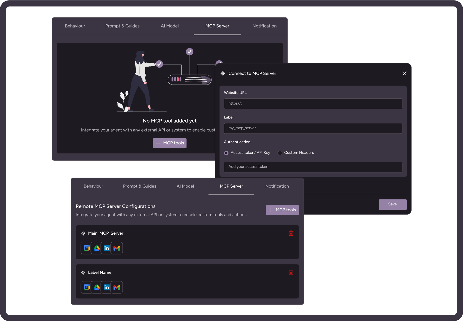Delete the Label Name server entry
The height and width of the screenshot is (321, 463).
291,272
